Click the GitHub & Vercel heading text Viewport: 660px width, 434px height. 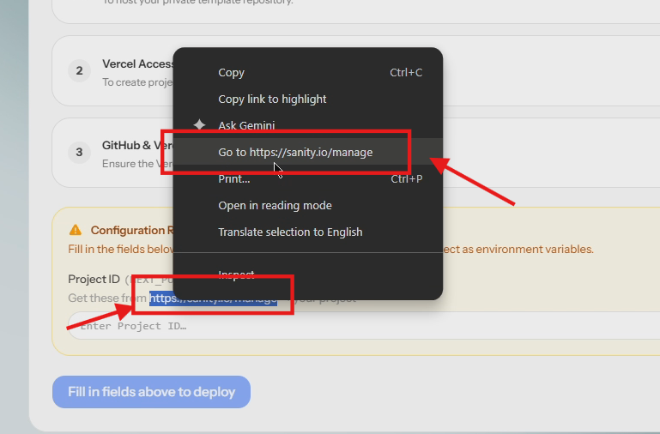click(x=137, y=146)
